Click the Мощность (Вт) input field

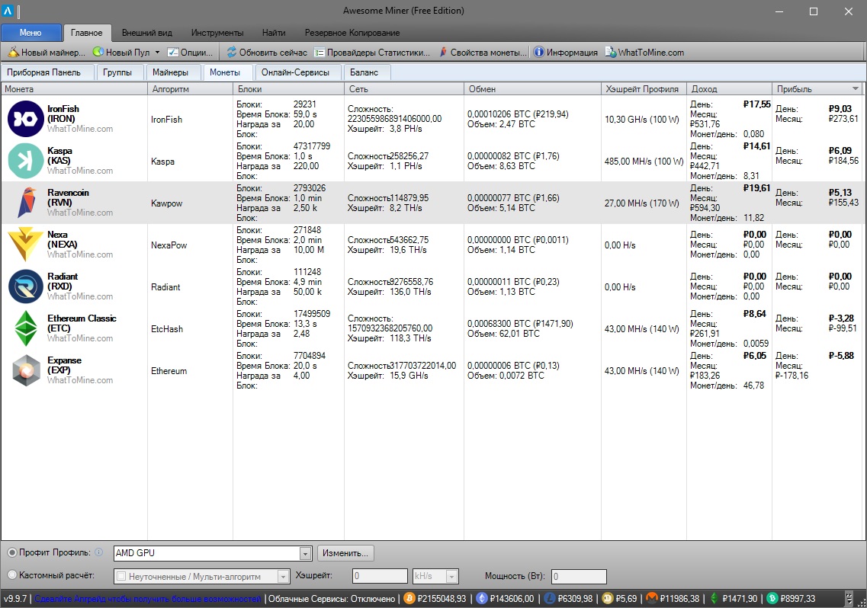point(579,577)
